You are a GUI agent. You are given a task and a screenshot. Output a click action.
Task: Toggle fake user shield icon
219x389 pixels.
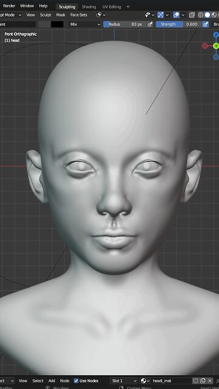[196, 380]
